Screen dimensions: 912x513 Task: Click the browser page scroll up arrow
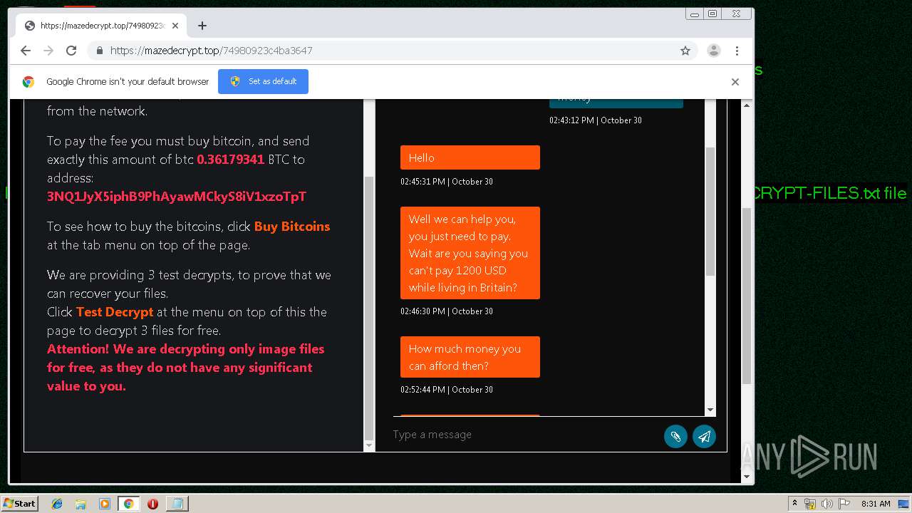[x=747, y=105]
